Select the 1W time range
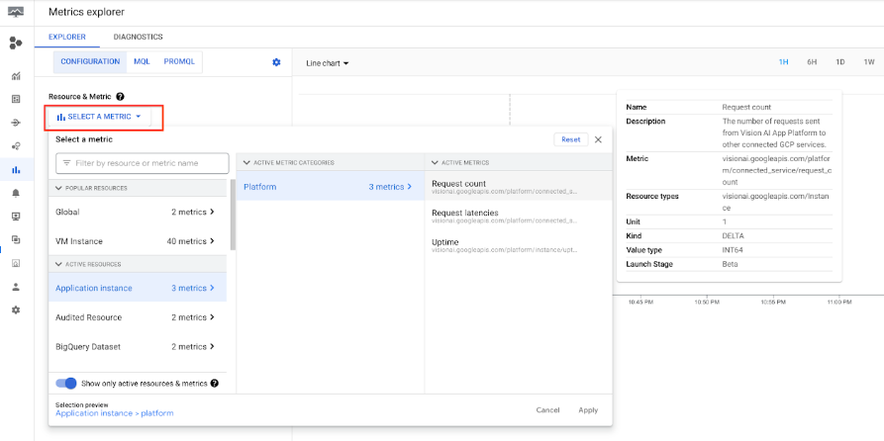 click(x=868, y=62)
